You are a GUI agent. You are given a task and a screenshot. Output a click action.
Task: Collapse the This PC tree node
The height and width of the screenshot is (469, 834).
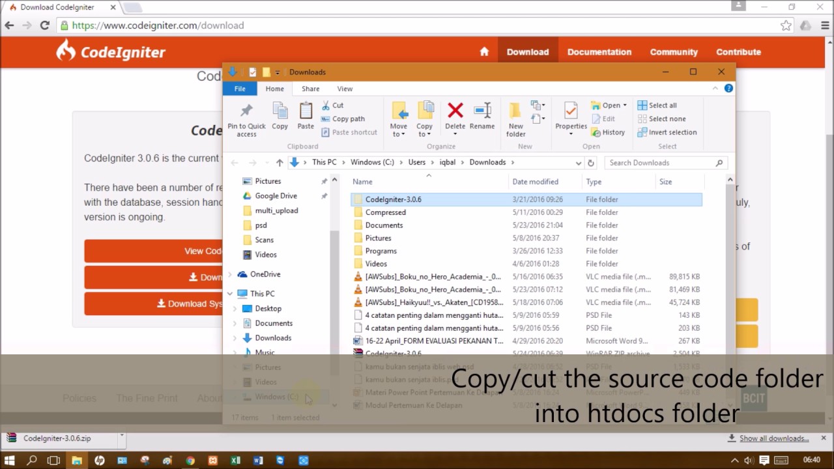[x=229, y=294]
